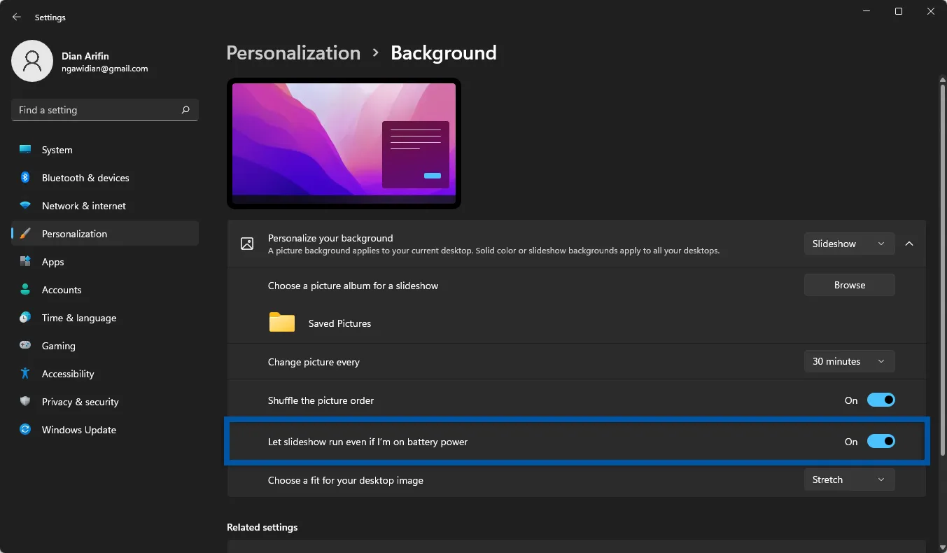Open the Saved Pictures folder icon
The image size is (947, 553).
click(281, 322)
